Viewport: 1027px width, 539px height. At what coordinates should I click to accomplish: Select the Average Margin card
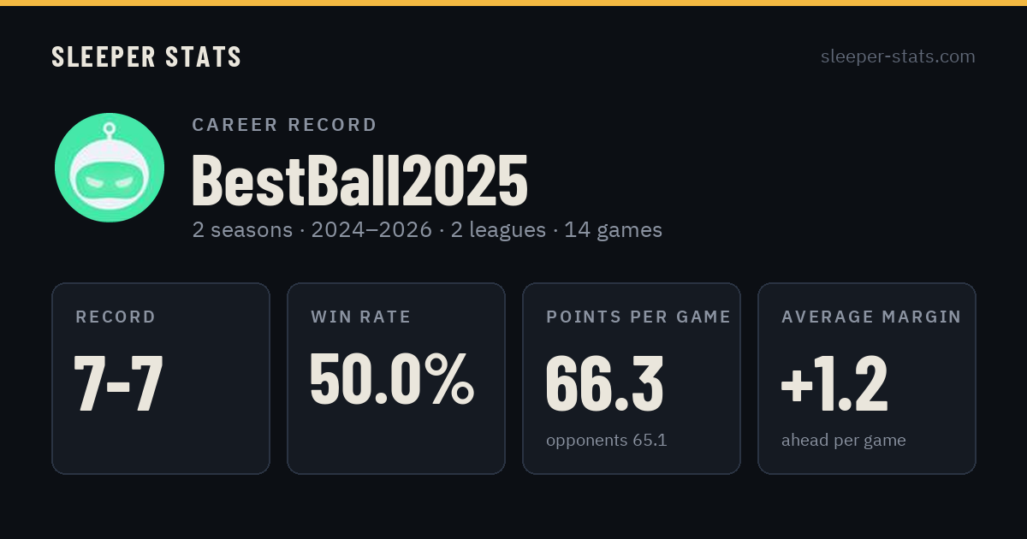coord(867,378)
